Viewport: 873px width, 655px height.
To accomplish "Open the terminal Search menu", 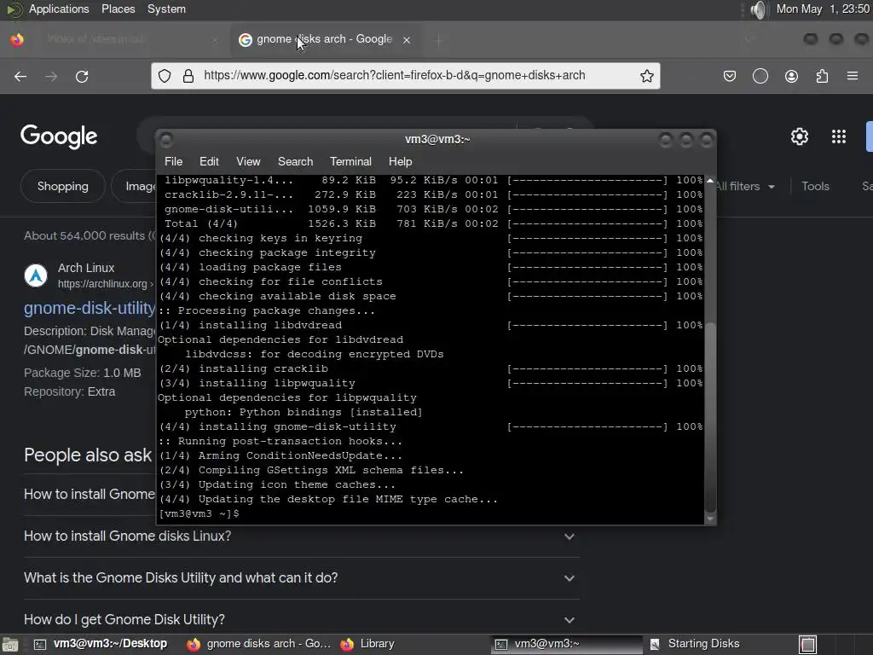I will click(295, 161).
